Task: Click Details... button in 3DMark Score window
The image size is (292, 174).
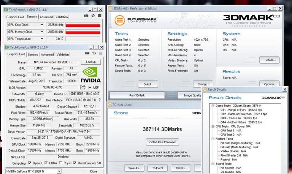Action: coord(181,168)
